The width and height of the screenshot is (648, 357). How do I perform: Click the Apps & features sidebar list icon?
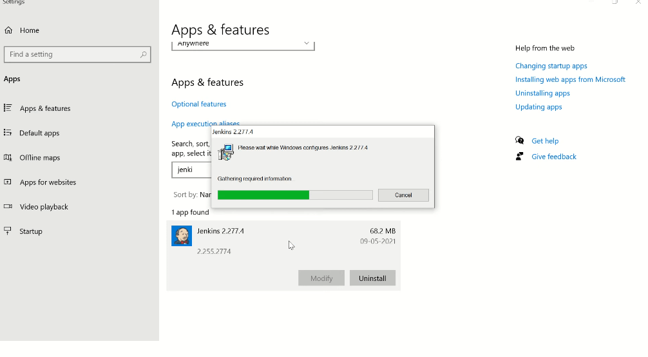click(8, 108)
